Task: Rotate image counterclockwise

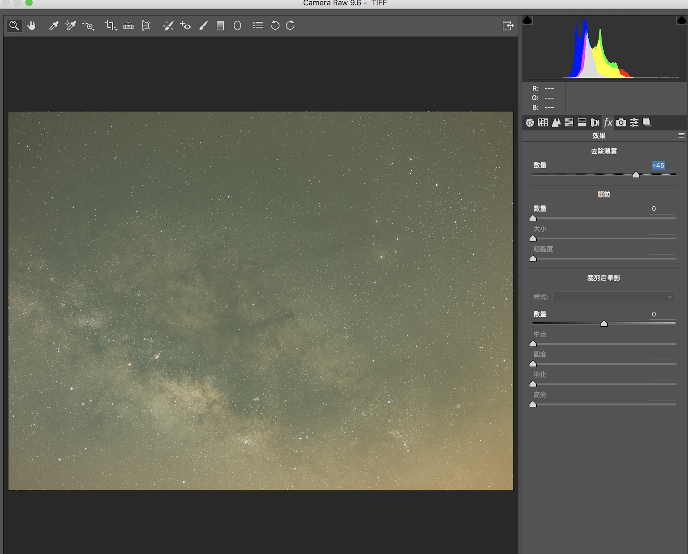Action: click(275, 25)
